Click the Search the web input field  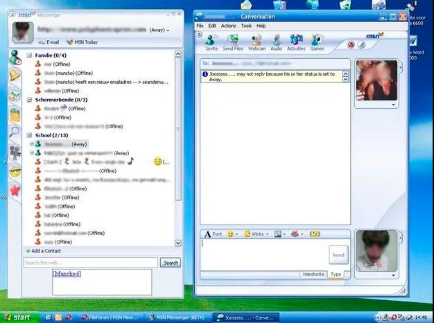pos(90,263)
